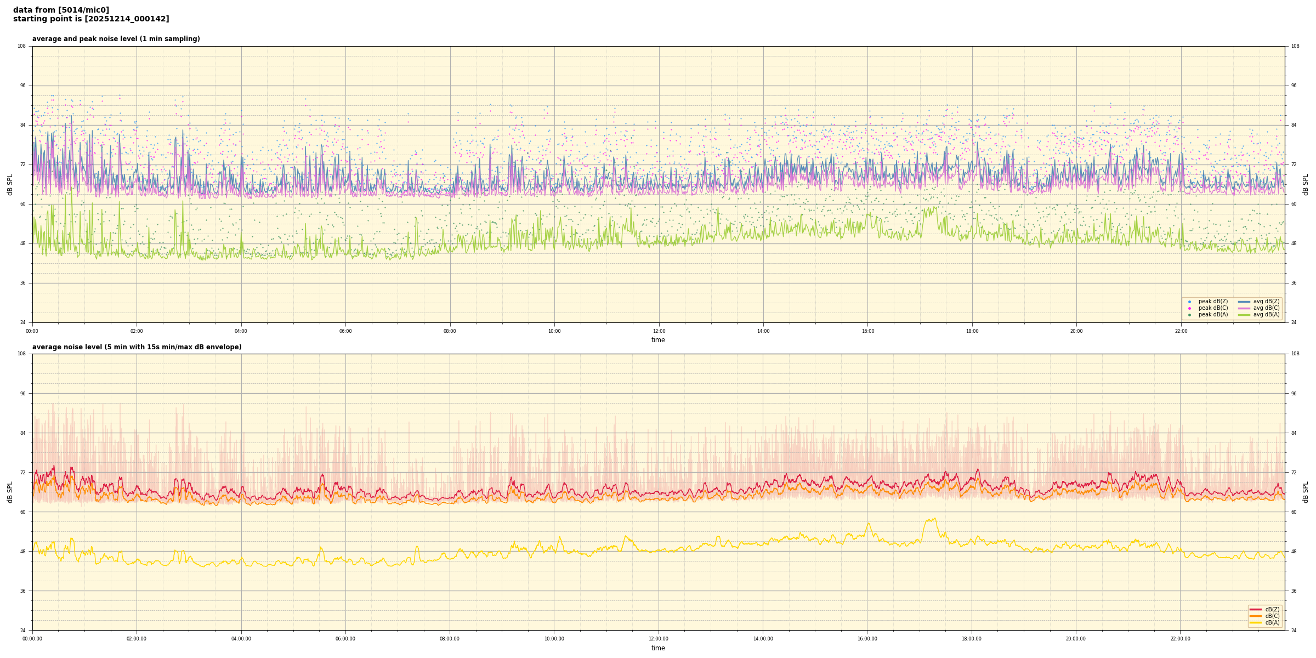This screenshot has height=658, width=1316.
Task: Click the 18:00:00 tick on bottom chart's axis
Action: [x=972, y=639]
